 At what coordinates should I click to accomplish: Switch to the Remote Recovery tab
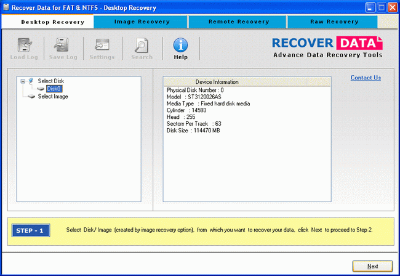238,22
